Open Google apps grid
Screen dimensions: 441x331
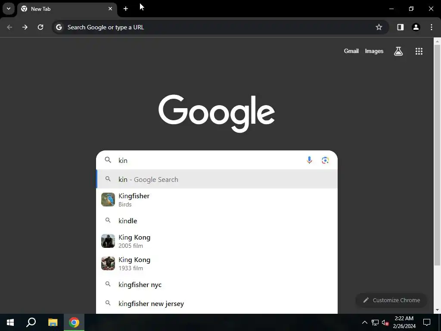[x=419, y=51]
